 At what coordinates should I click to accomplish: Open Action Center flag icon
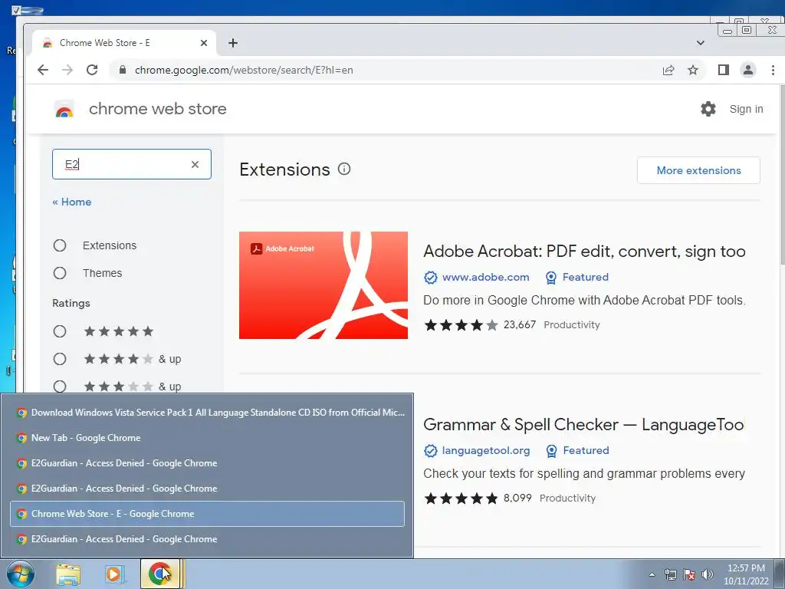tap(689, 574)
